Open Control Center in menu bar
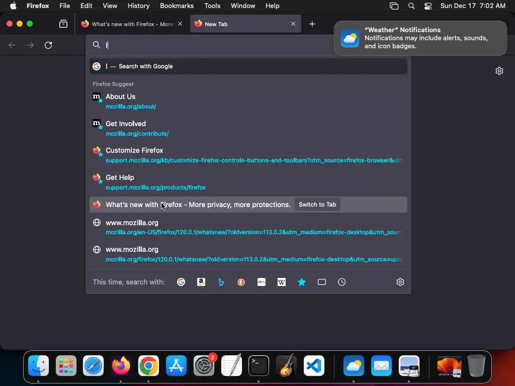This screenshot has width=515, height=386. click(x=428, y=6)
